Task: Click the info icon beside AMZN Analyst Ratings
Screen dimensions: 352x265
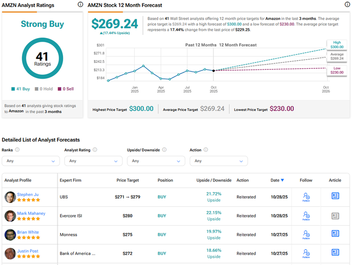Action: point(81,5)
